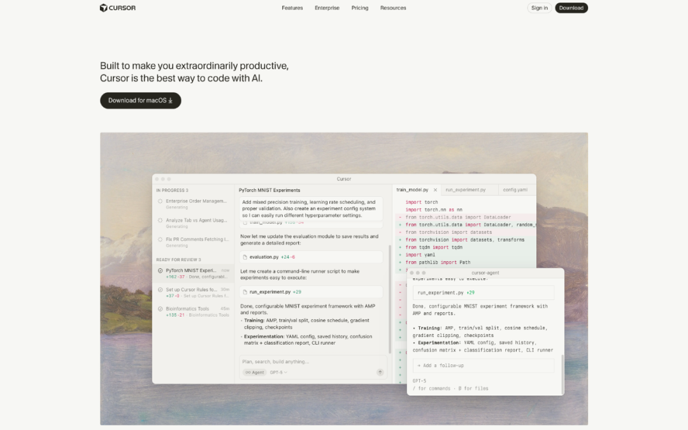
Task: Open the Features menu
Action: tap(292, 8)
